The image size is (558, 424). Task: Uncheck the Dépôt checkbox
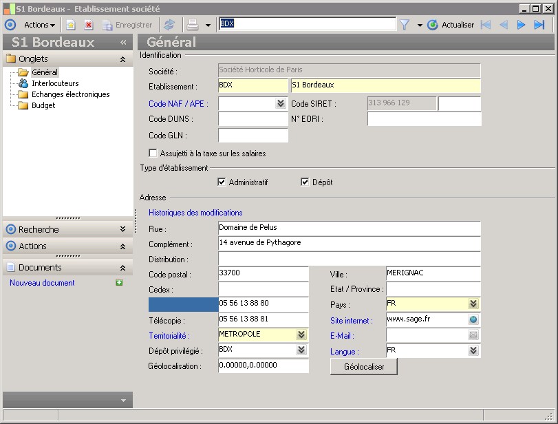pos(305,182)
